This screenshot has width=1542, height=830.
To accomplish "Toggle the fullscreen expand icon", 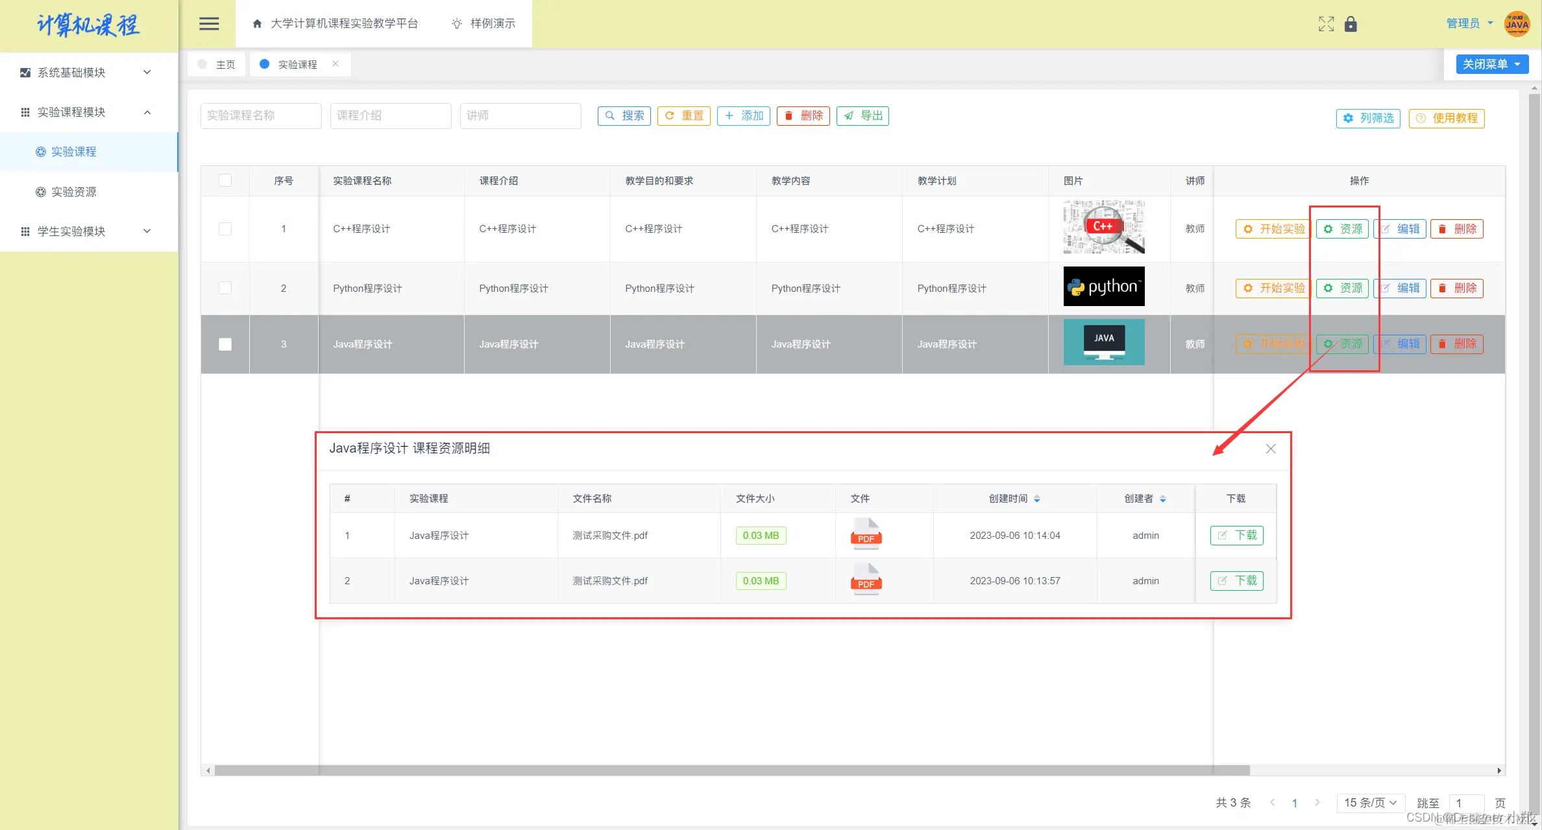I will (1326, 24).
